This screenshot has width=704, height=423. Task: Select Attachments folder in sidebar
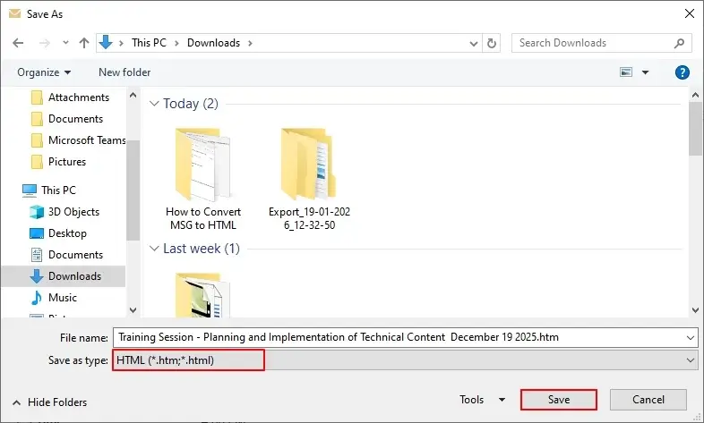pyautogui.click(x=70, y=97)
